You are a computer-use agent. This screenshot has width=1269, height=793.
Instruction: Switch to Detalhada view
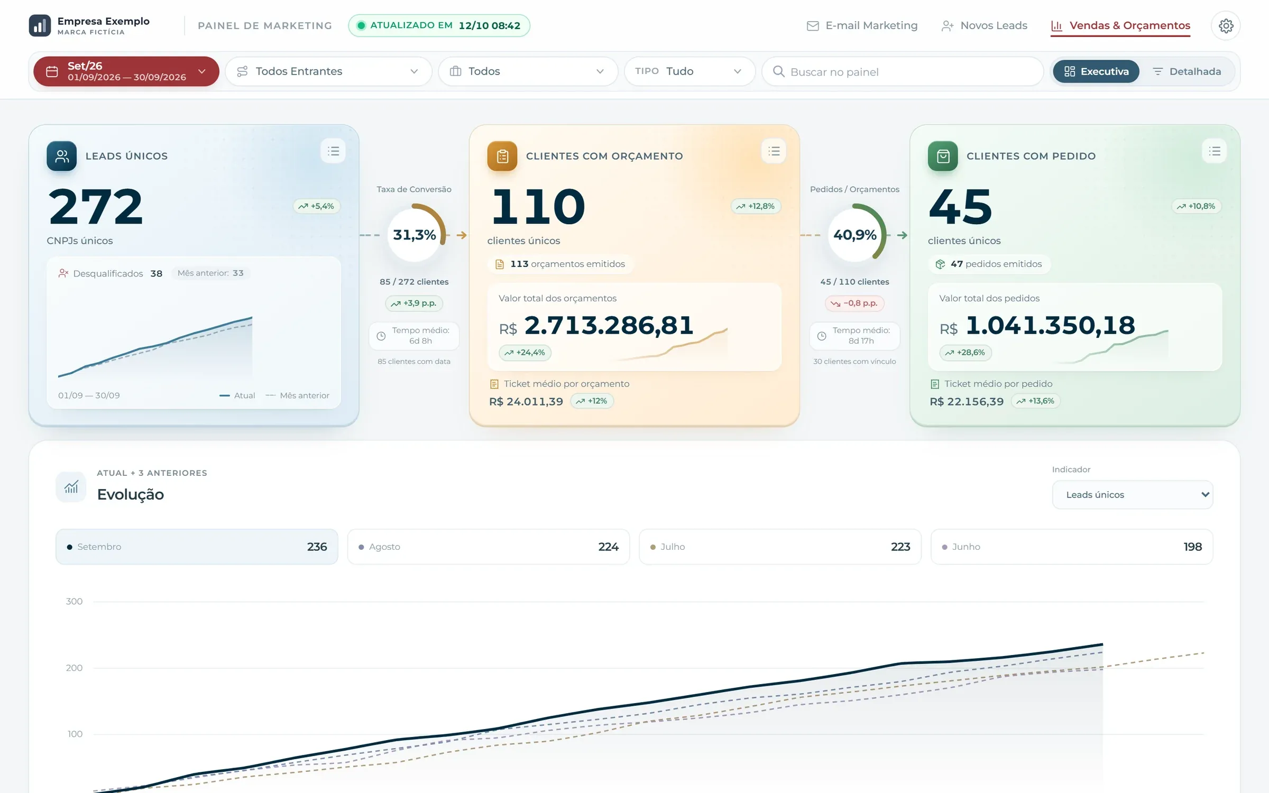pos(1187,71)
